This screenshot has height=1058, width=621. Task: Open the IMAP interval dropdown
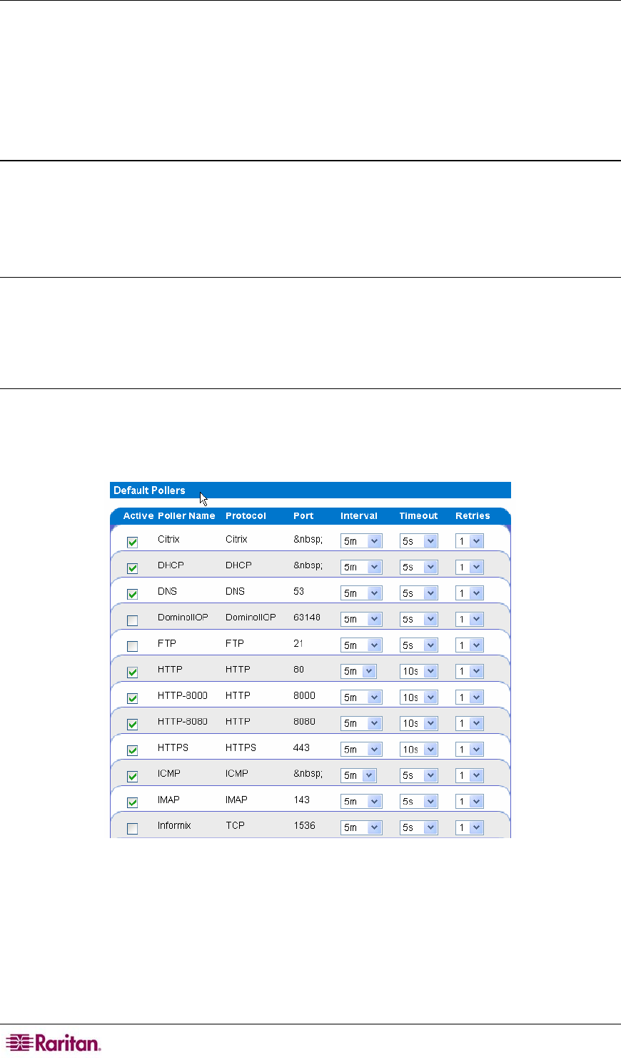click(361, 802)
